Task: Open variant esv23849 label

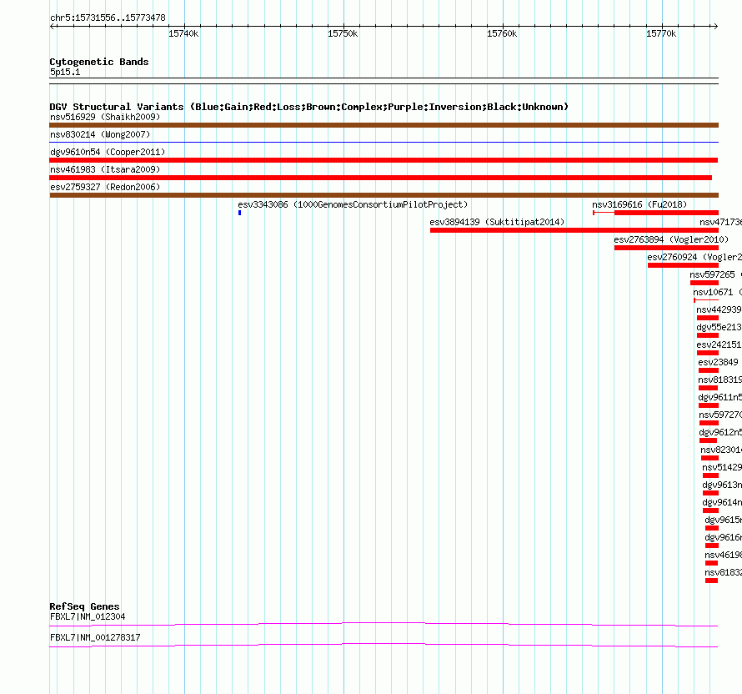Action: point(718,362)
